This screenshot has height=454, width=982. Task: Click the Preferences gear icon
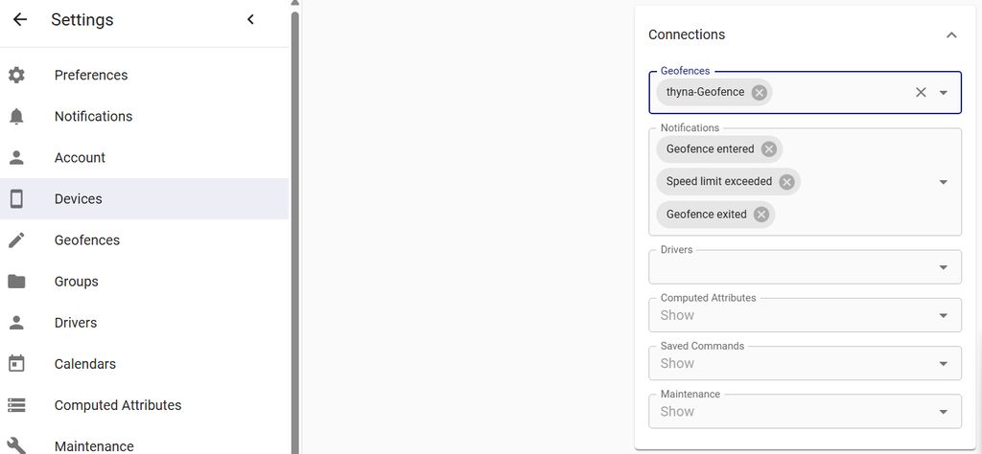(x=16, y=75)
